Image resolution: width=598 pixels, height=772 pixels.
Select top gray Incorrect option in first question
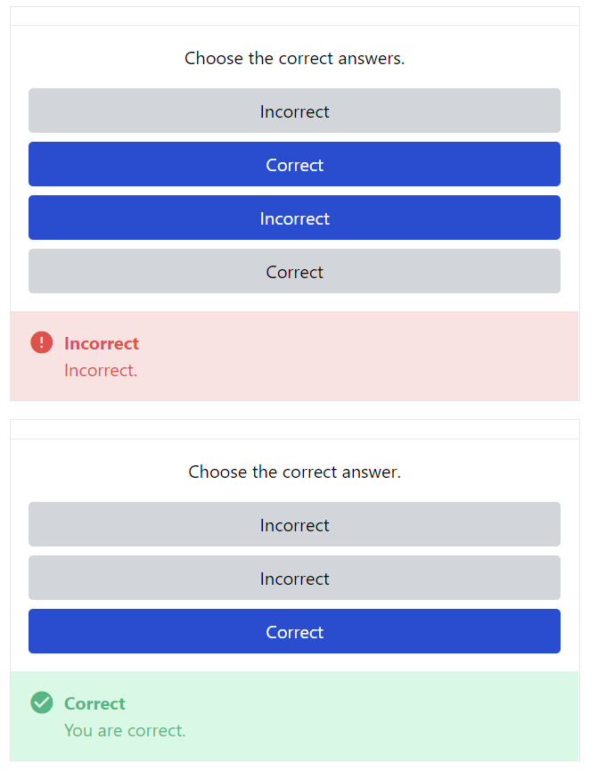(x=294, y=111)
